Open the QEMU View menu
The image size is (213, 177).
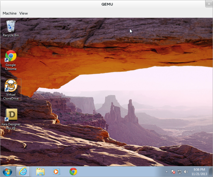click(24, 13)
